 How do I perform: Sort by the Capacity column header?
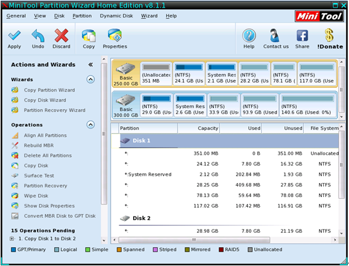coord(198,129)
